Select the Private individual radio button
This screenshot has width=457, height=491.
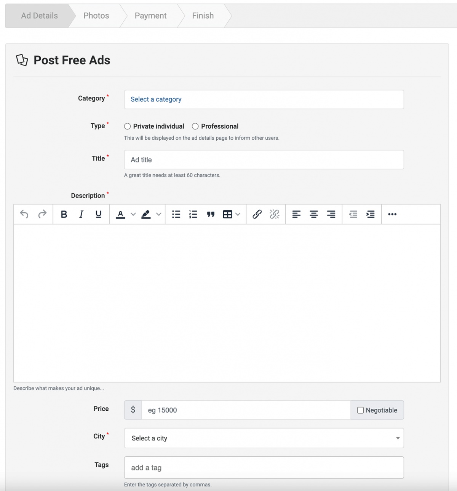click(128, 126)
